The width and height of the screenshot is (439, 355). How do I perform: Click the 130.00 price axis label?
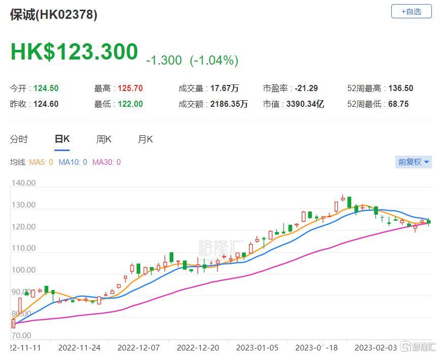[23, 205]
